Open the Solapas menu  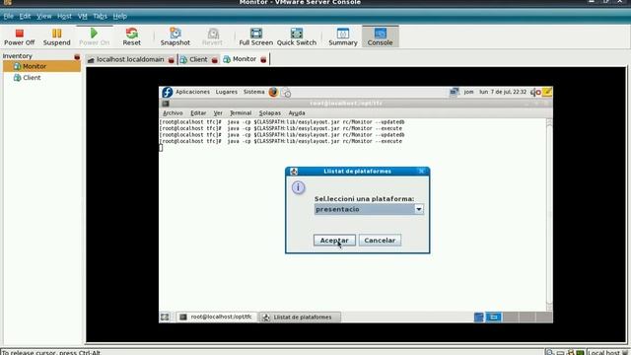coord(269,113)
